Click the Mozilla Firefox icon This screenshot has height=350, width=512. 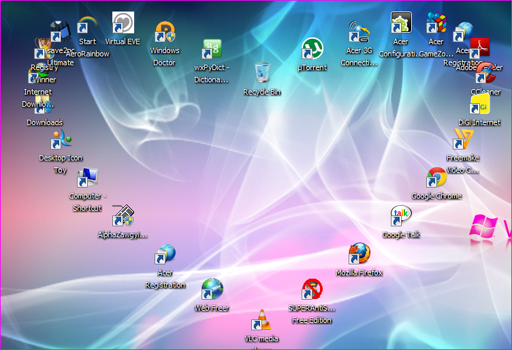(x=359, y=253)
